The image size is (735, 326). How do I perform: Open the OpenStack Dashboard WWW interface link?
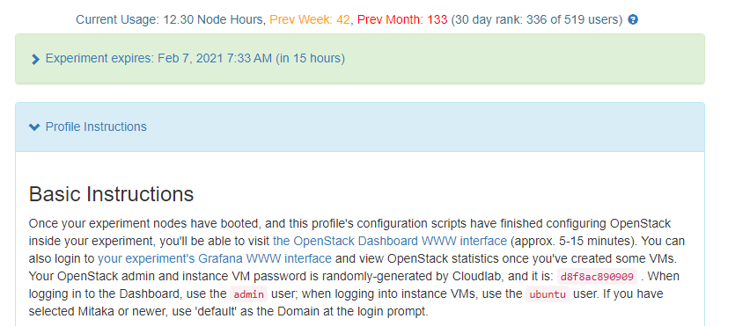pyautogui.click(x=390, y=241)
